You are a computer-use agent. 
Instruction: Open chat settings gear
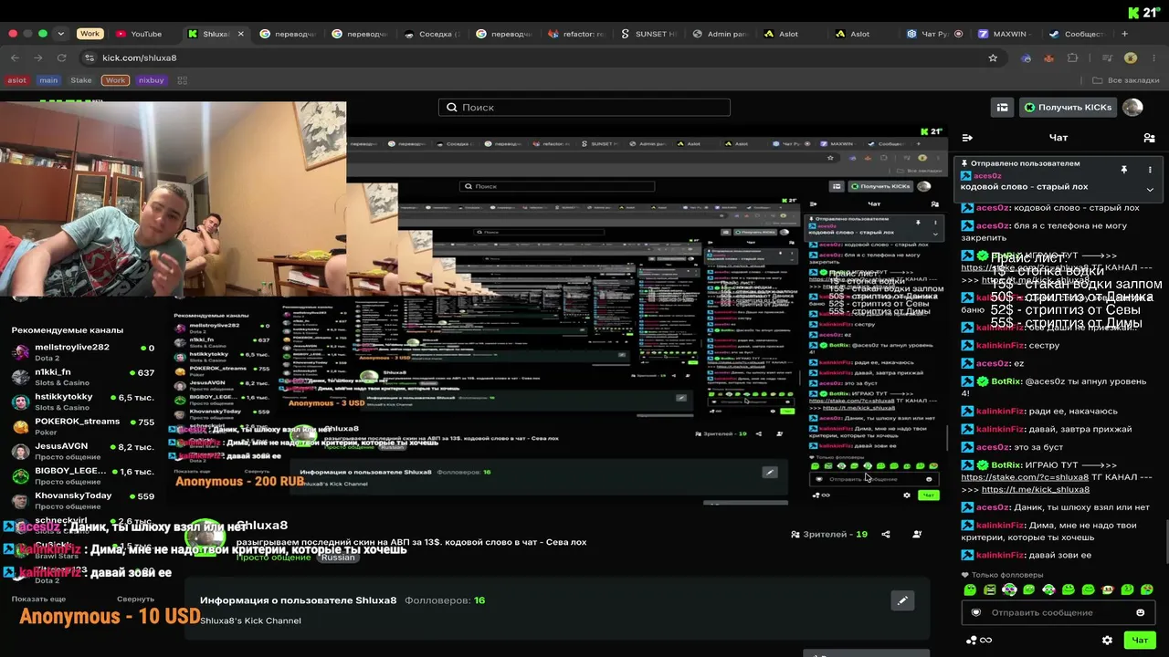1107,641
